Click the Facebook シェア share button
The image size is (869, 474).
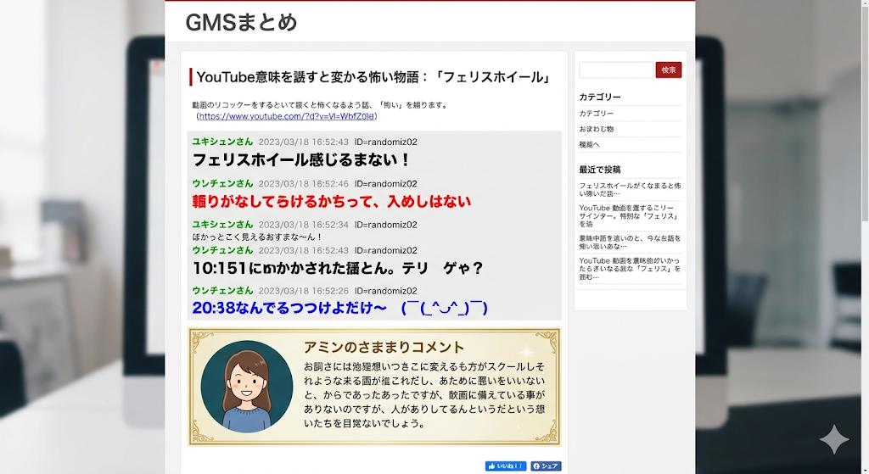click(x=546, y=466)
